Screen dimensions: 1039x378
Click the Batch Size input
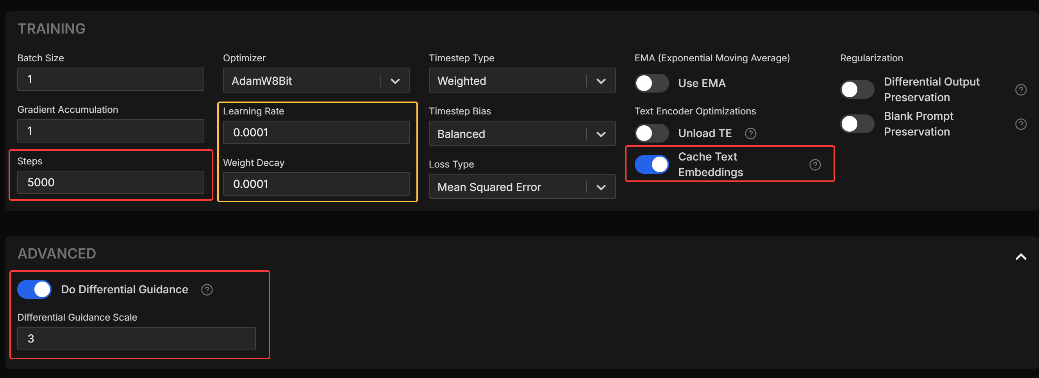point(111,79)
